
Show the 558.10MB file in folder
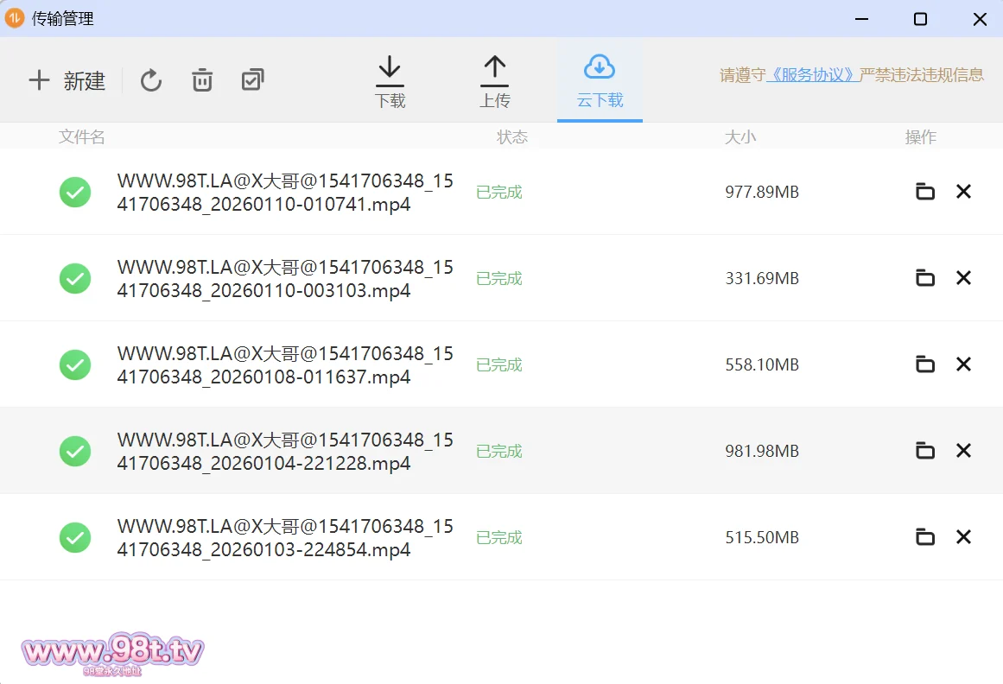click(925, 364)
